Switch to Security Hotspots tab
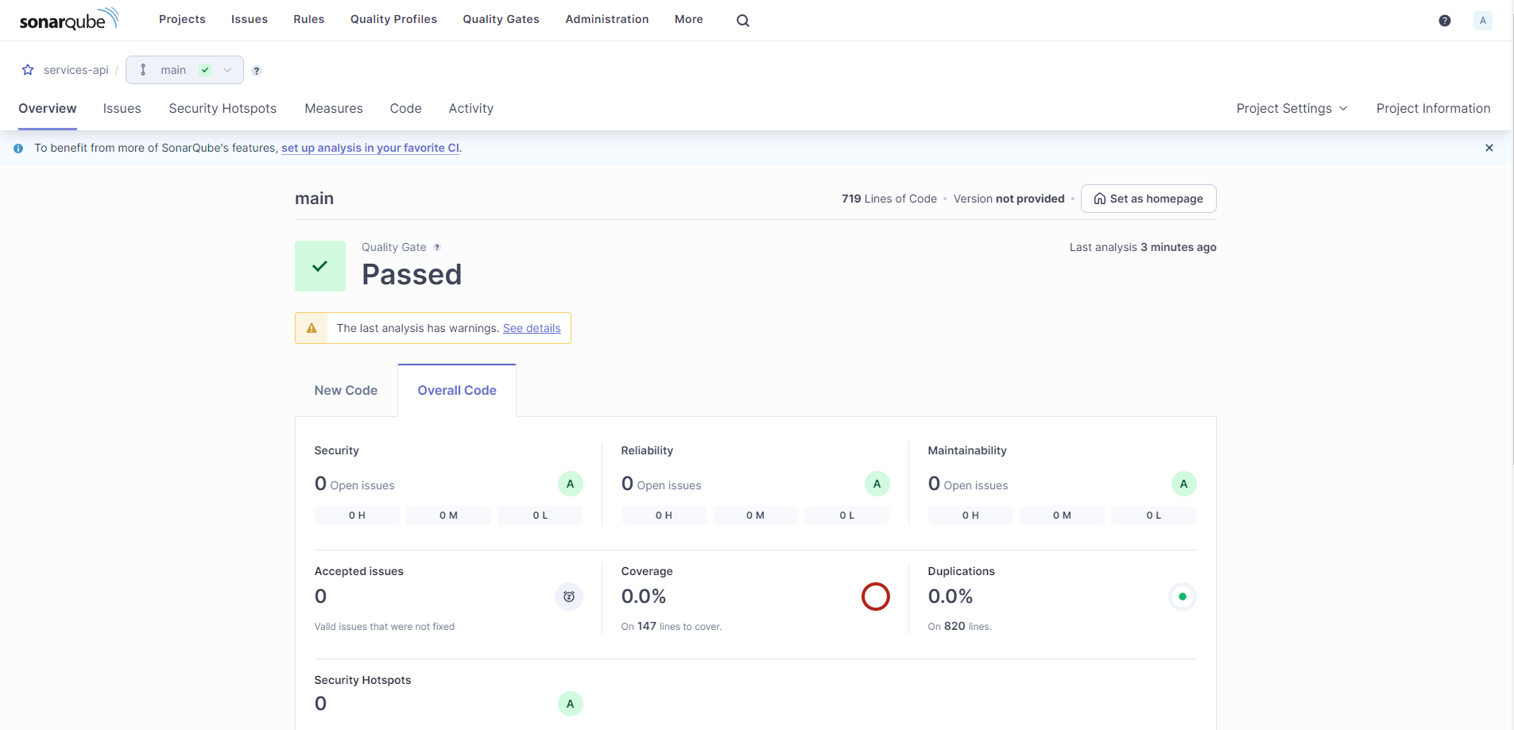Image resolution: width=1514 pixels, height=730 pixels. pyautogui.click(x=223, y=109)
